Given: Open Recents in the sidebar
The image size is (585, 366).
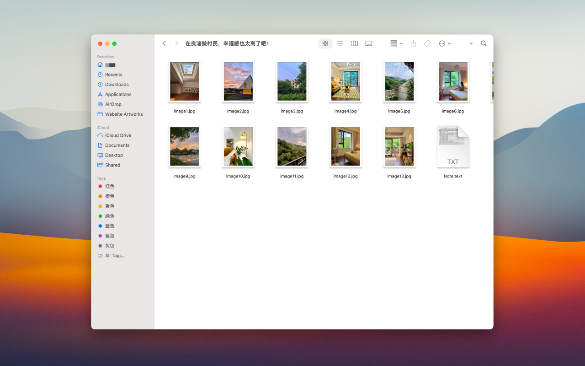Looking at the screenshot, I should pos(110,75).
